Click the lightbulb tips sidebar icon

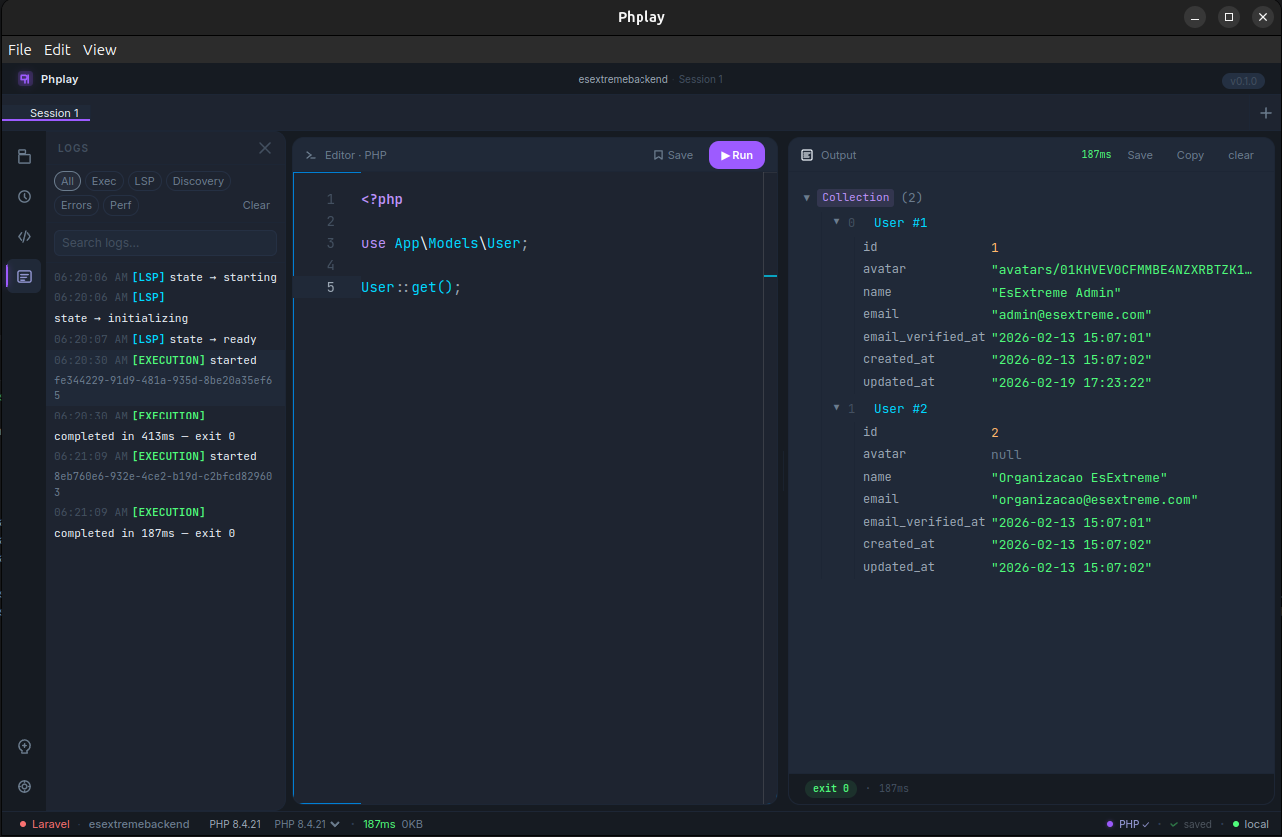pos(24,747)
